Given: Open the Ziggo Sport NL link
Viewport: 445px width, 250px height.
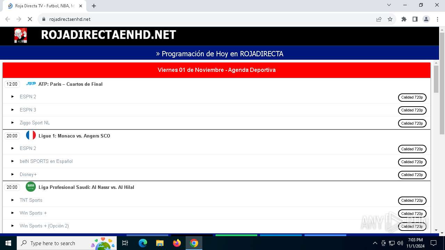Looking at the screenshot, I should 35,123.
